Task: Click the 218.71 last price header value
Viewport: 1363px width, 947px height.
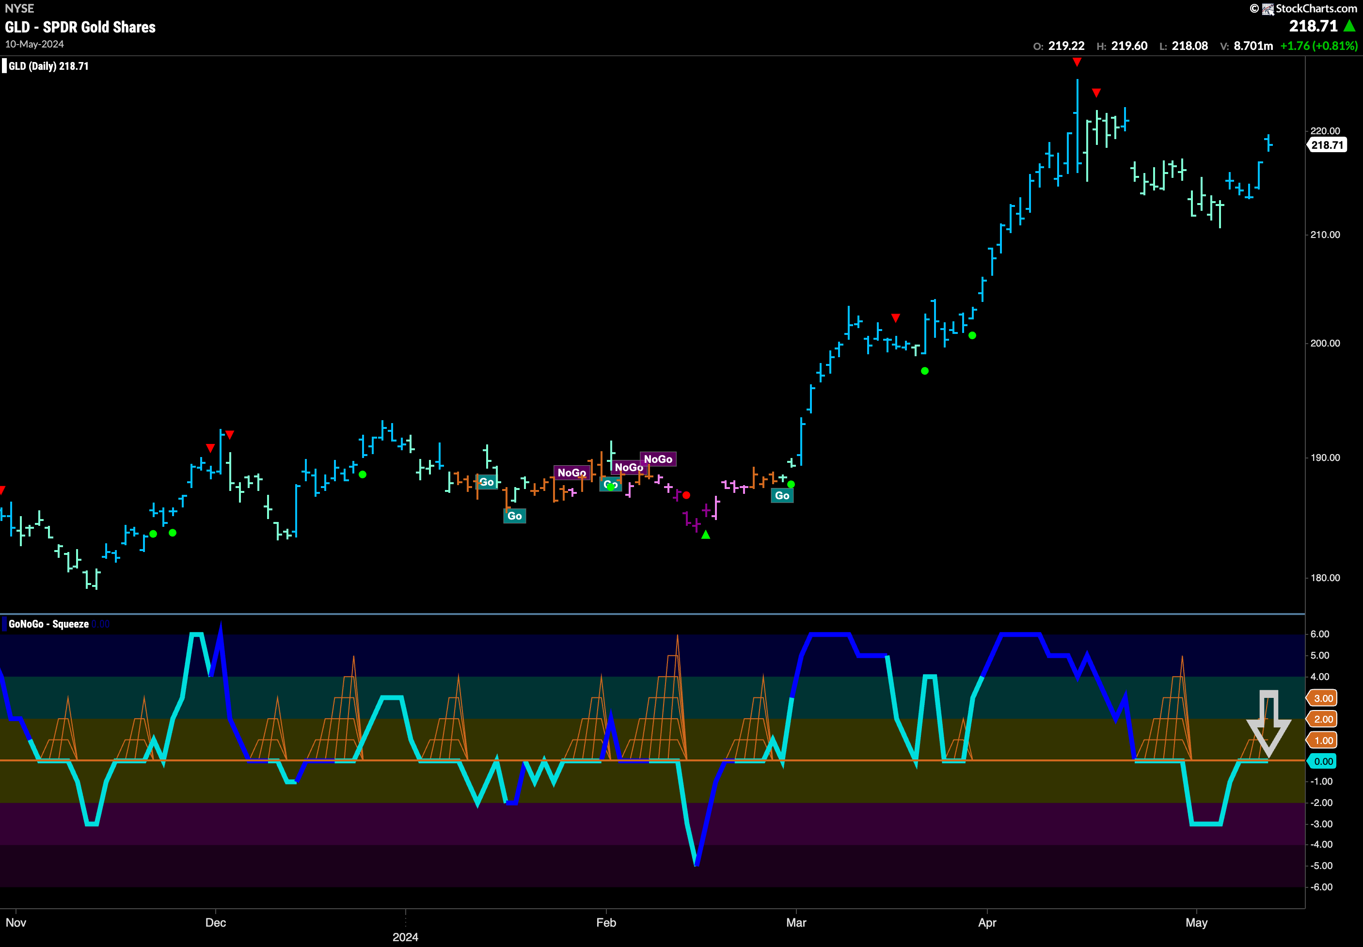Action: coord(1313,26)
